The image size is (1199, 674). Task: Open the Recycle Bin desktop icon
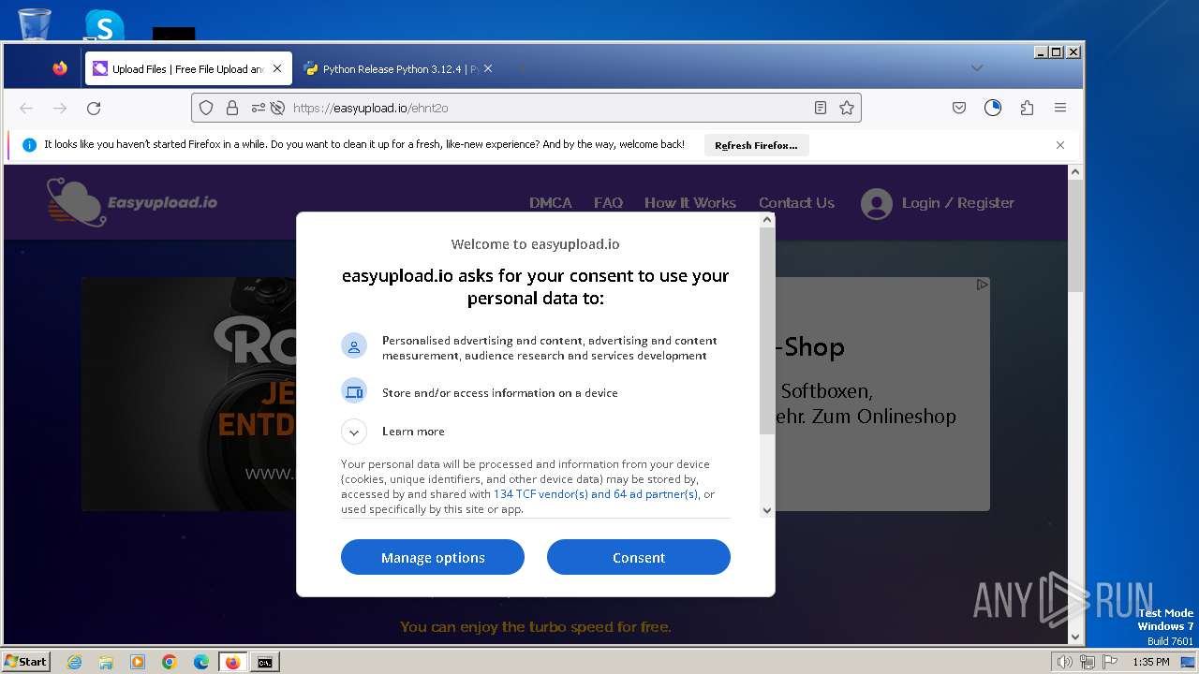(x=35, y=23)
